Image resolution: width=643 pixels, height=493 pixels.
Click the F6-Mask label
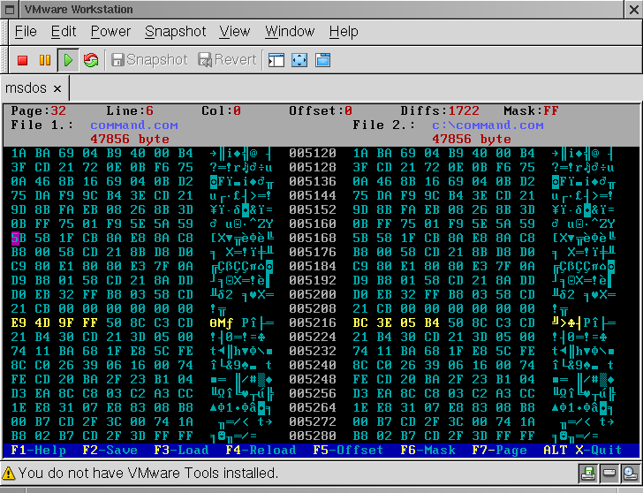coord(427,451)
